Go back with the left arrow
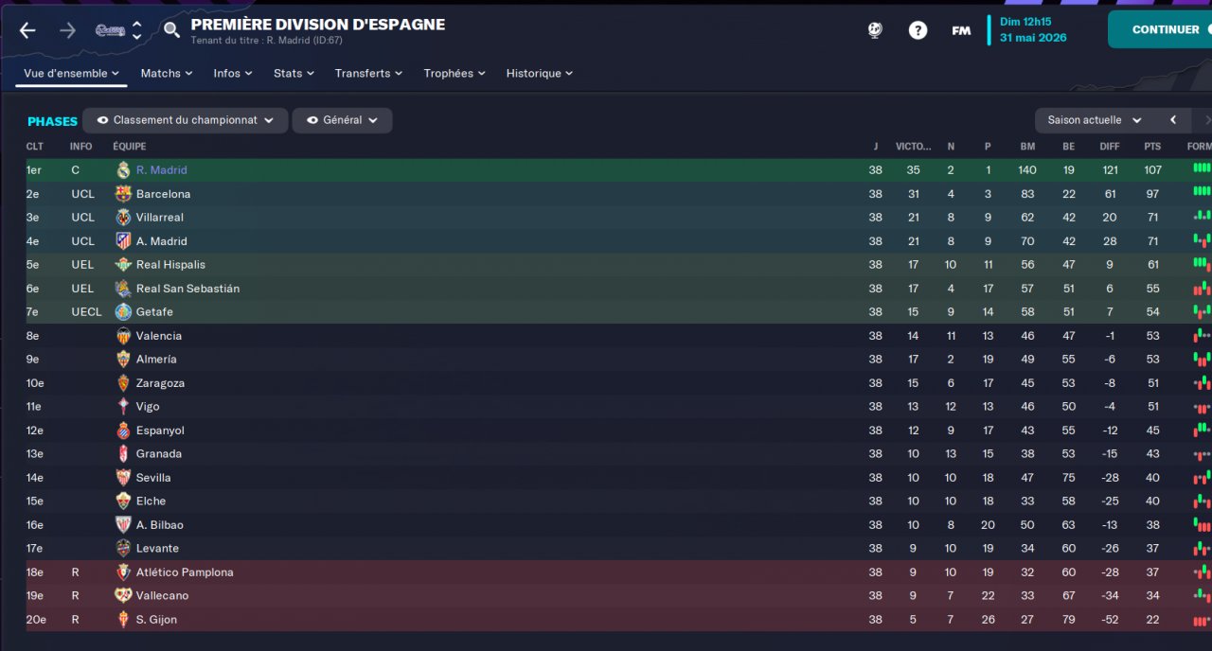This screenshot has width=1212, height=651. pos(27,30)
